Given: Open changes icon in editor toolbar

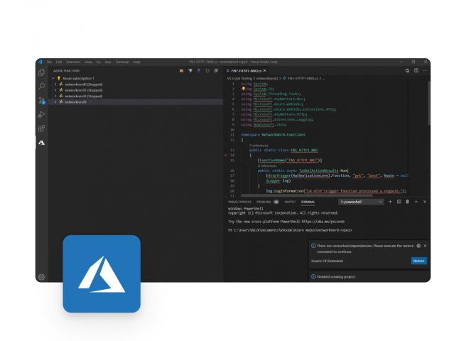Looking at the screenshot, I should [408, 70].
